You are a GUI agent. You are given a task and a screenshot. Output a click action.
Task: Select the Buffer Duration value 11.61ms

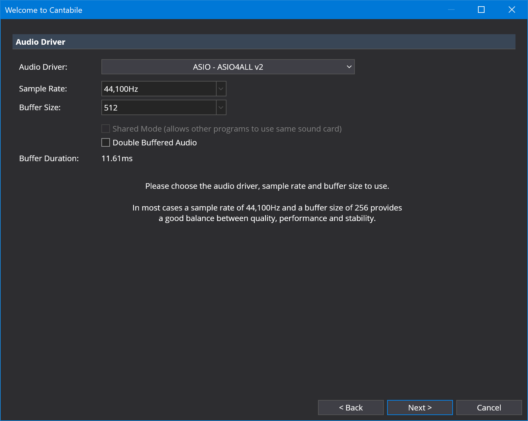pos(117,159)
